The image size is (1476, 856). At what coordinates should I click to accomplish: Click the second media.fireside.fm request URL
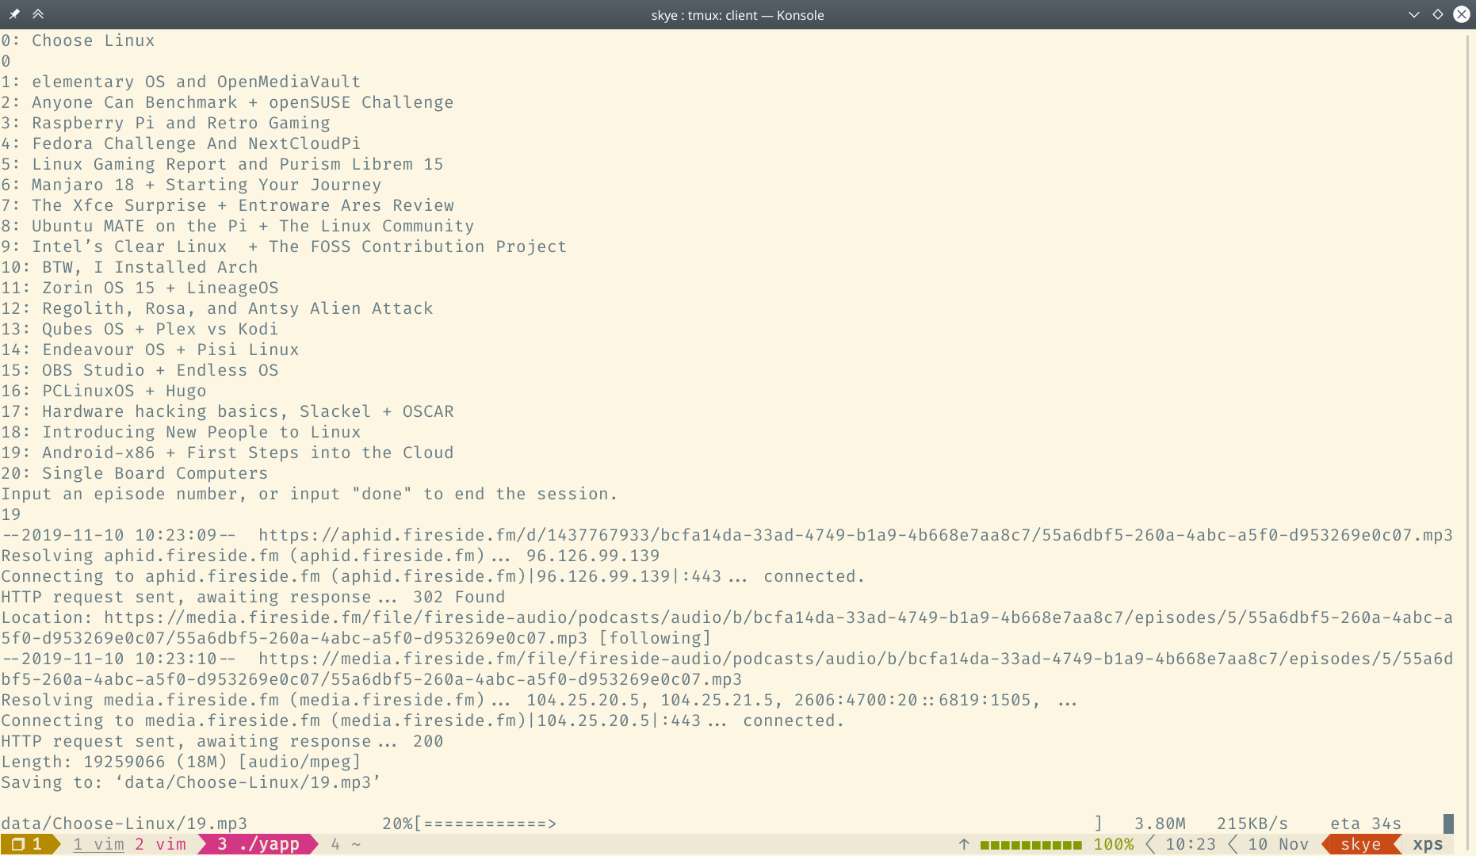727,669
